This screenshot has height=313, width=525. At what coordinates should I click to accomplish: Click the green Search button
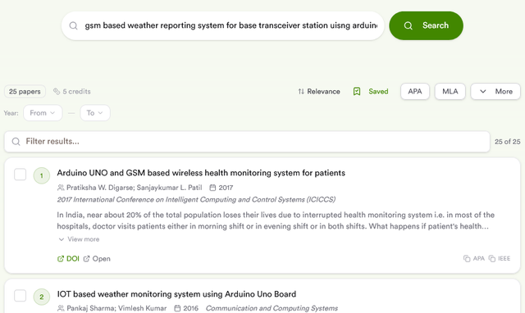[x=426, y=25]
